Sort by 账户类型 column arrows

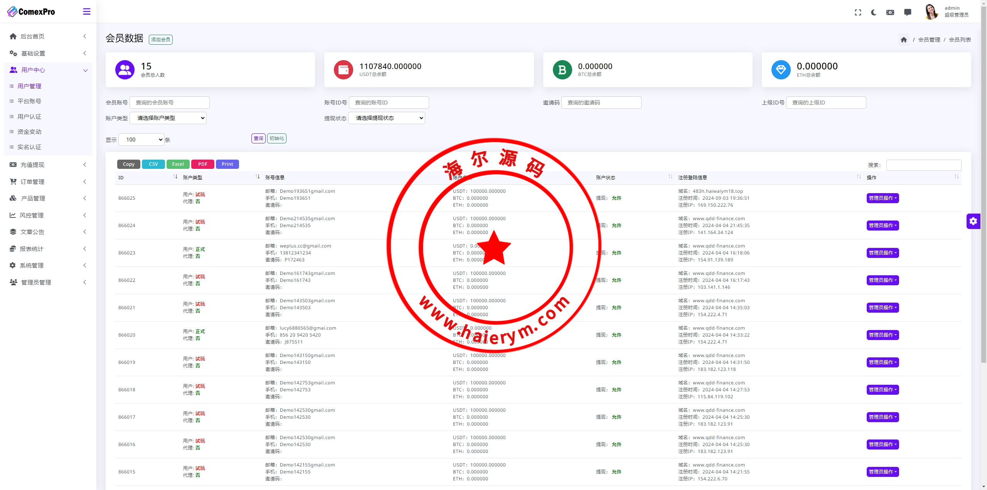(257, 177)
